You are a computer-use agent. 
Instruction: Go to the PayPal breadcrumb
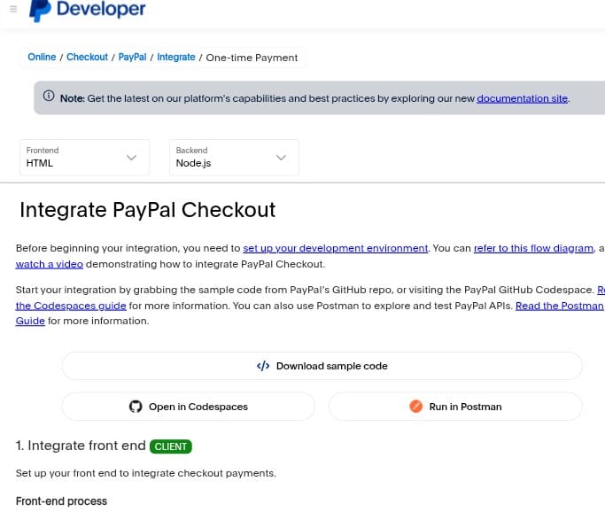pos(132,57)
